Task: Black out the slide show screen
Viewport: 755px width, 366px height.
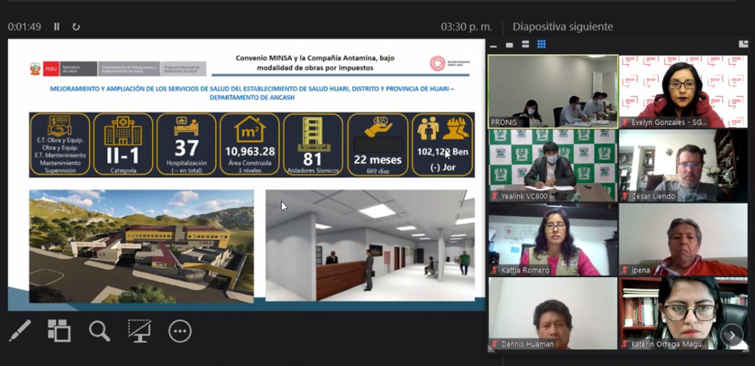Action: 140,331
